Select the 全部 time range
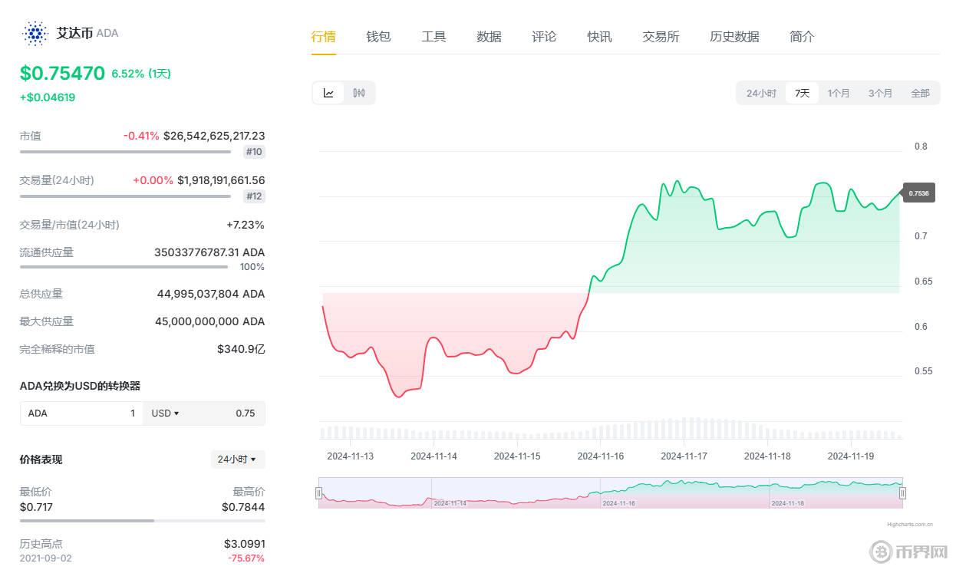The height and width of the screenshot is (573, 956). [x=920, y=93]
